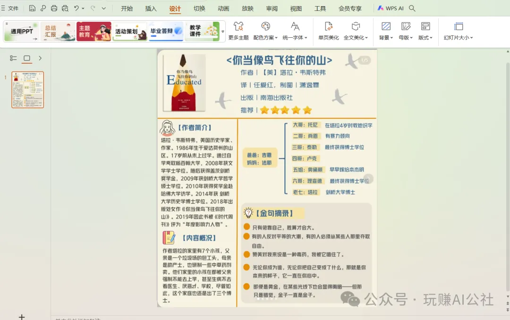Screen dimensions: 510x320
Task: Switch to outline view in slide panel
Action: [13, 58]
